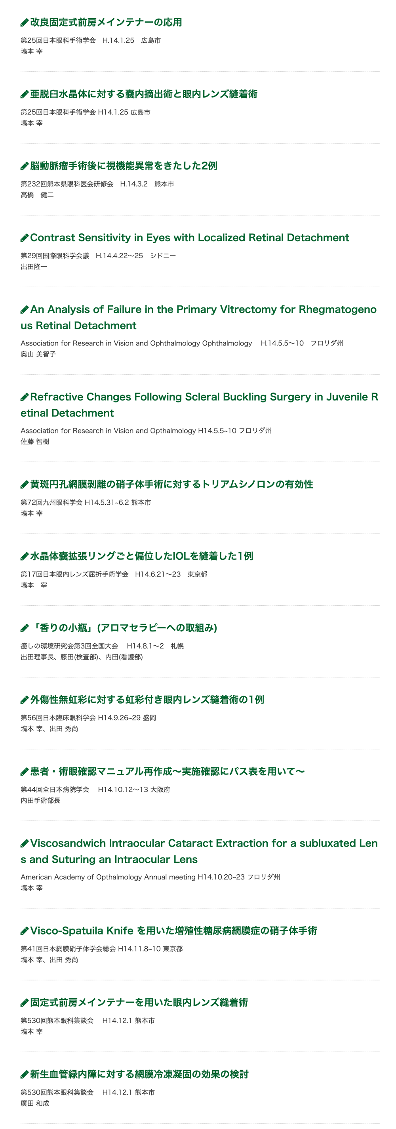Open Contrast Sensitivity in Eyes article
This screenshot has width=396, height=1129.
point(190,238)
